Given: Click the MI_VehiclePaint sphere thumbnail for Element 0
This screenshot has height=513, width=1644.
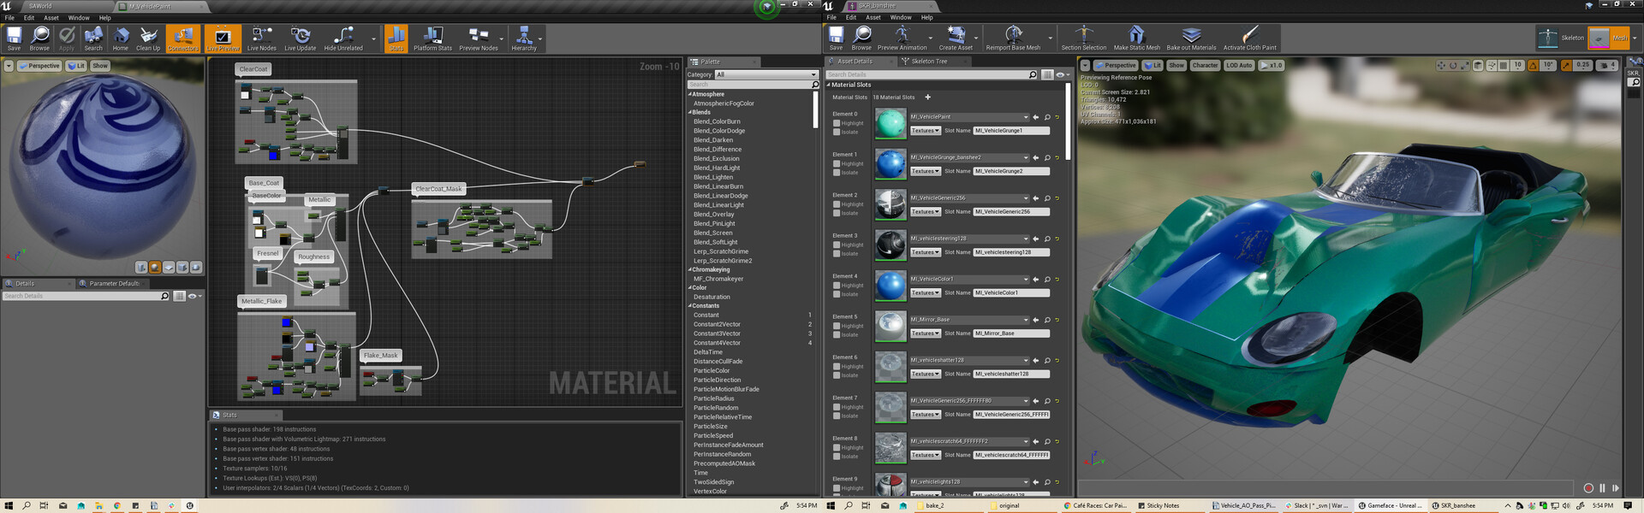Looking at the screenshot, I should pyautogui.click(x=890, y=123).
